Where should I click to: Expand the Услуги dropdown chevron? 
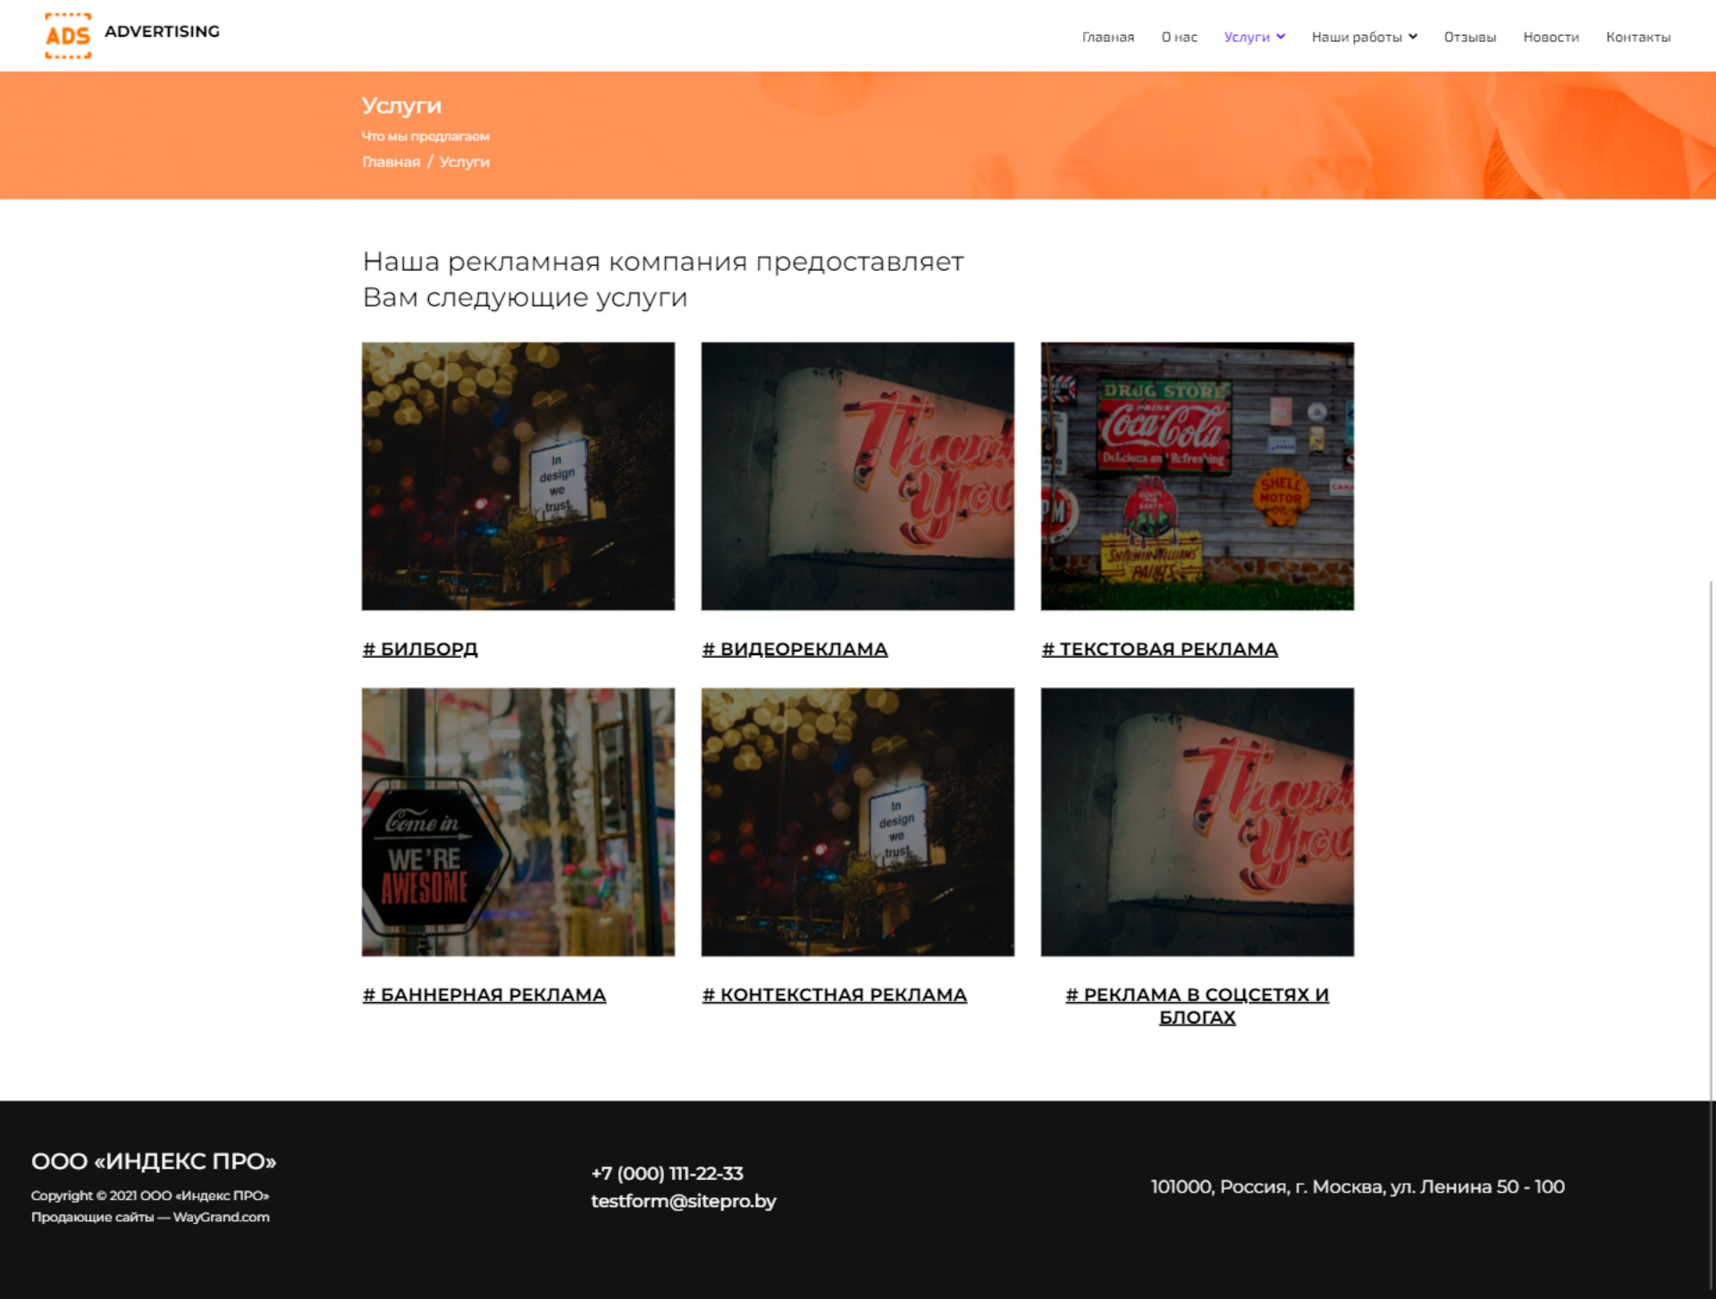pos(1281,37)
